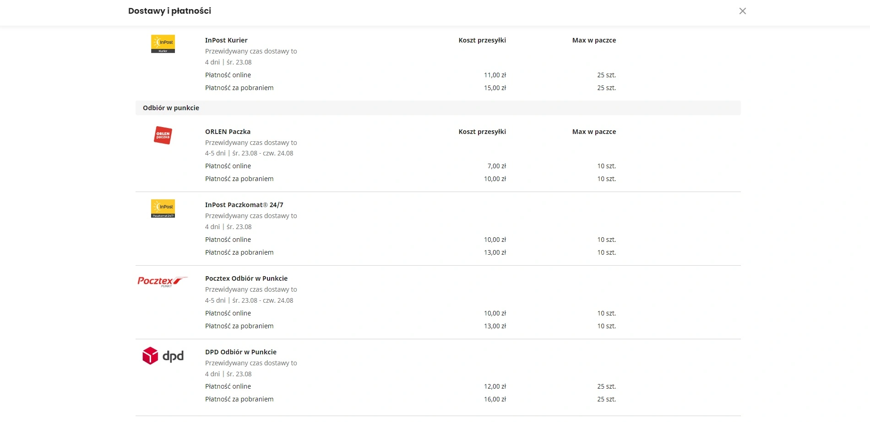870x422 pixels.
Task: Click the DPD logo
Action: tap(163, 356)
